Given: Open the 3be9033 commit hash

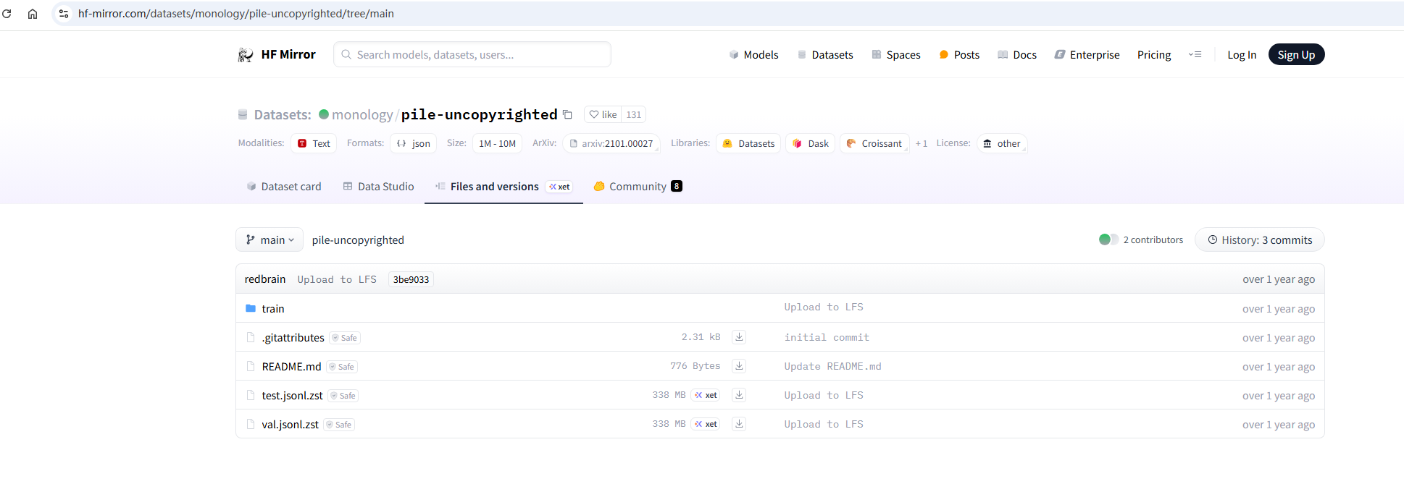Looking at the screenshot, I should [x=411, y=280].
